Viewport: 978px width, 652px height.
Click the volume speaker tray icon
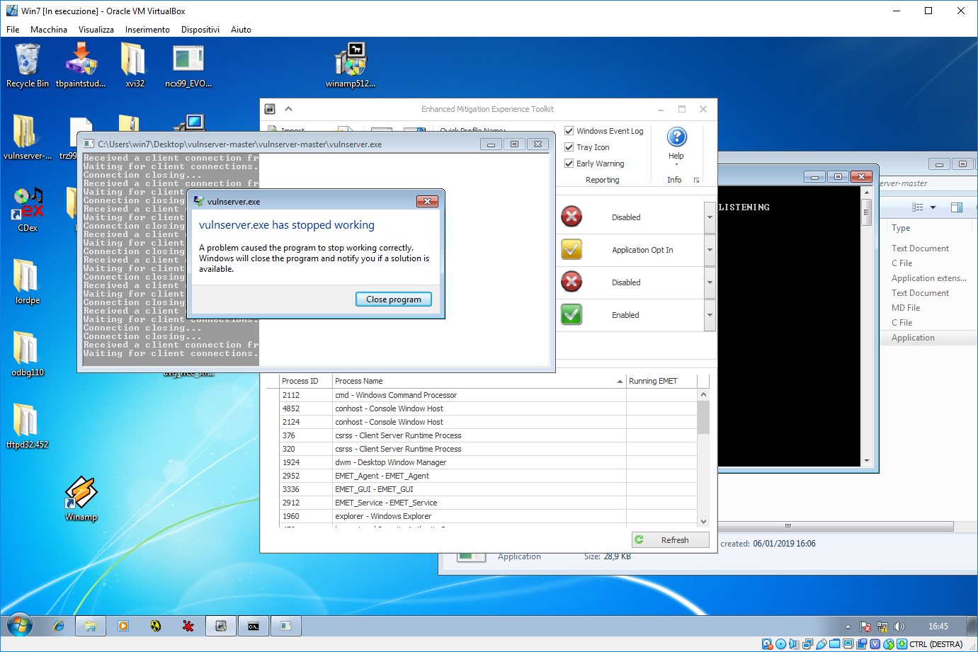(x=899, y=627)
